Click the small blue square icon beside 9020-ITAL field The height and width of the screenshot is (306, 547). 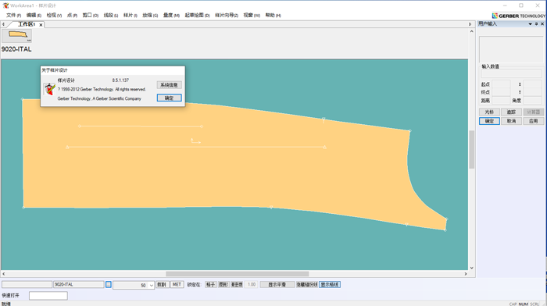click(x=109, y=285)
